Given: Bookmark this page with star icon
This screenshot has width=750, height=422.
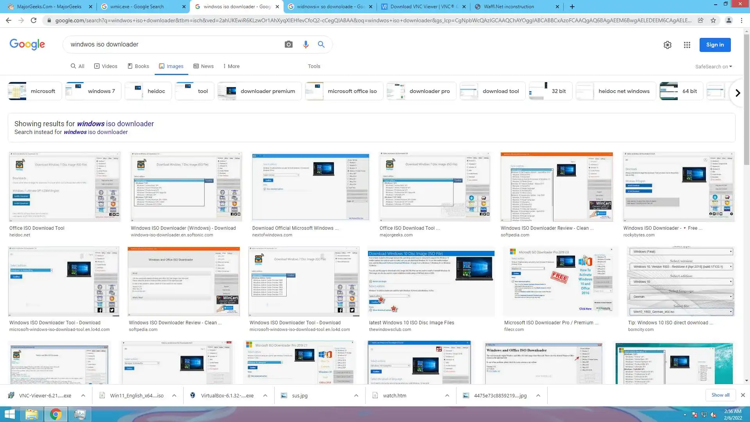Looking at the screenshot, I should pyautogui.click(x=713, y=20).
